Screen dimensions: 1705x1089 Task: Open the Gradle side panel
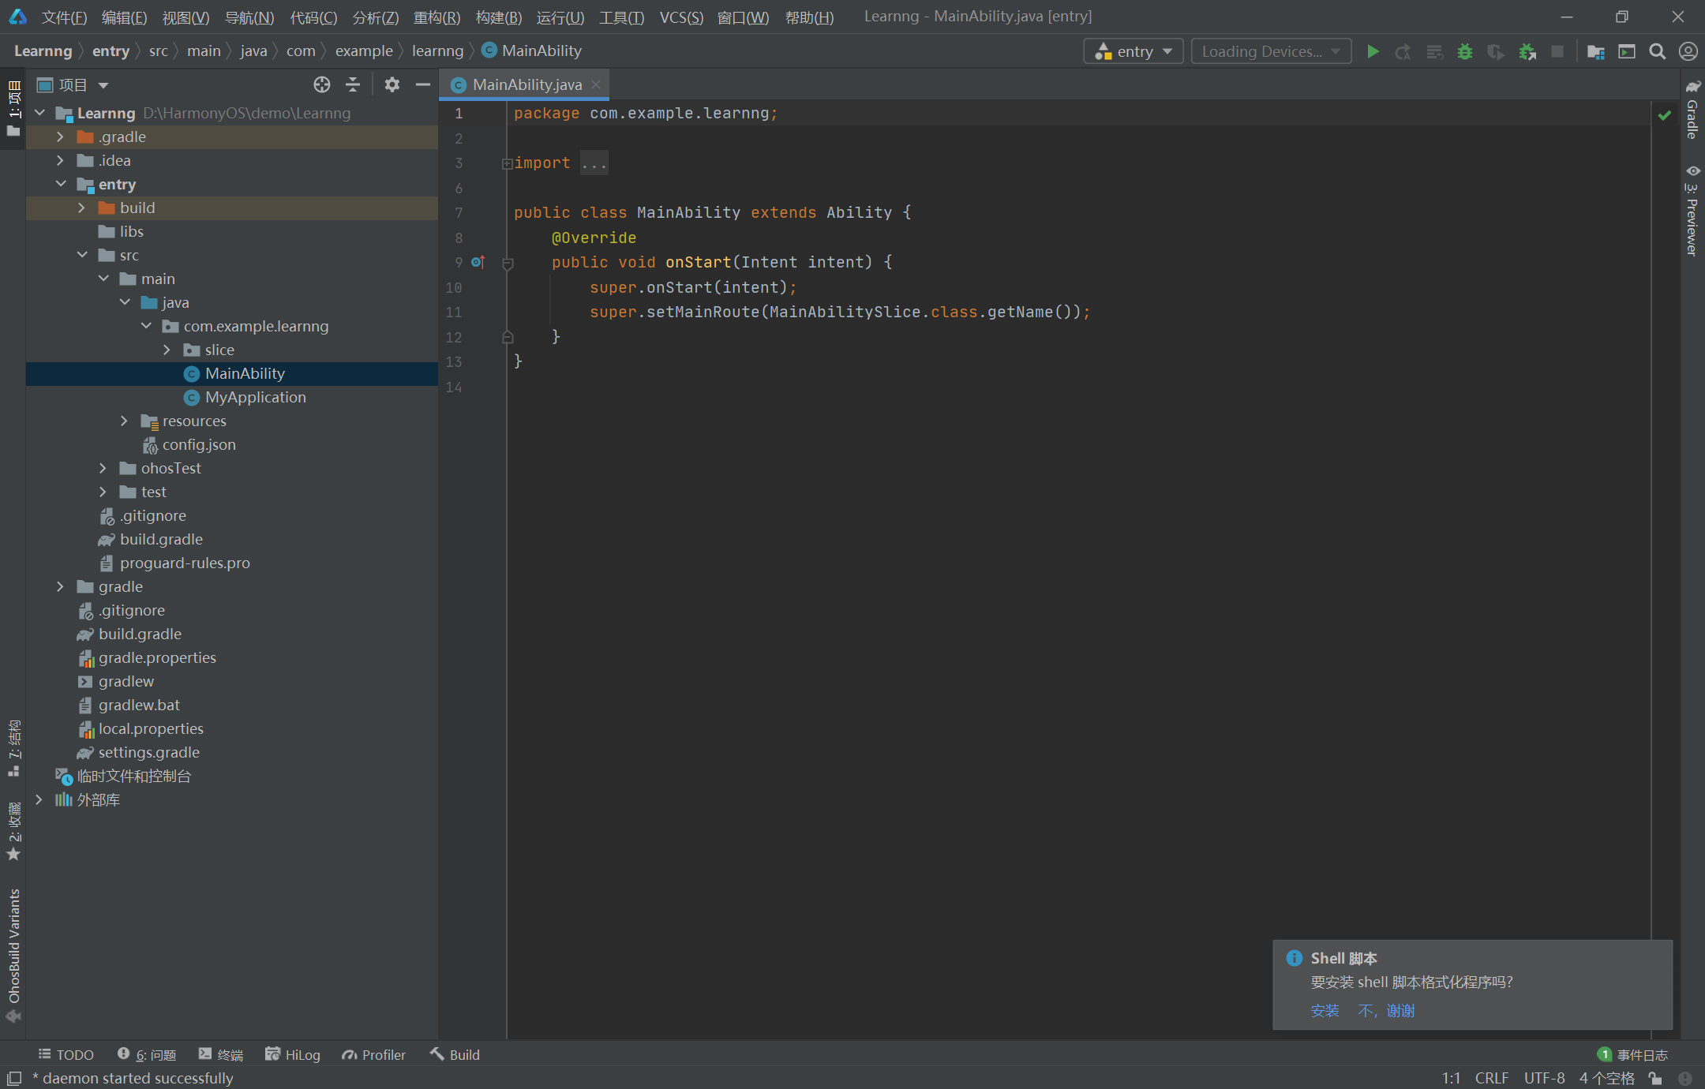pos(1692,109)
